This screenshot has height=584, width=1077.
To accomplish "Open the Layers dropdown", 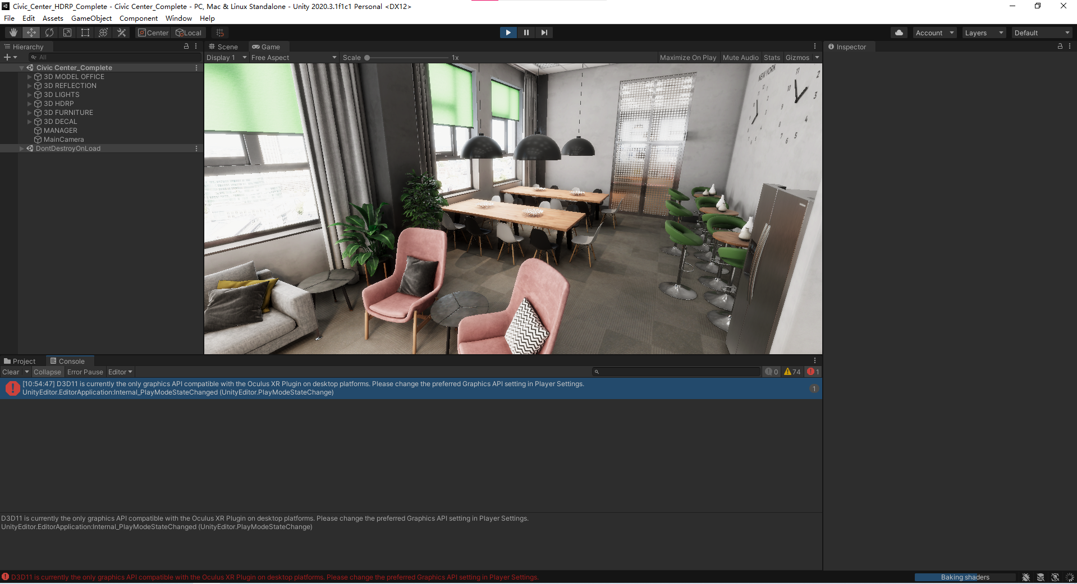I will pyautogui.click(x=983, y=32).
